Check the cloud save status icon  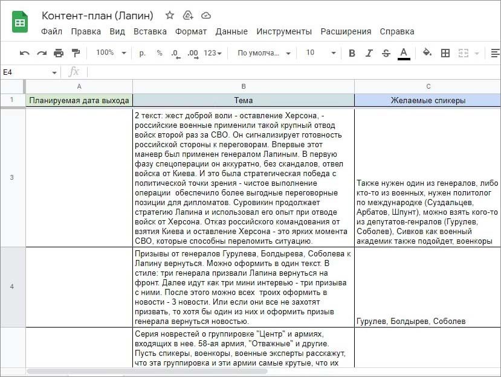206,15
